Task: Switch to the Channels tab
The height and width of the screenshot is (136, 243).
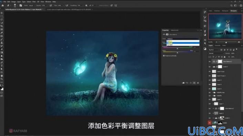Action: pyautogui.click(x=217, y=46)
